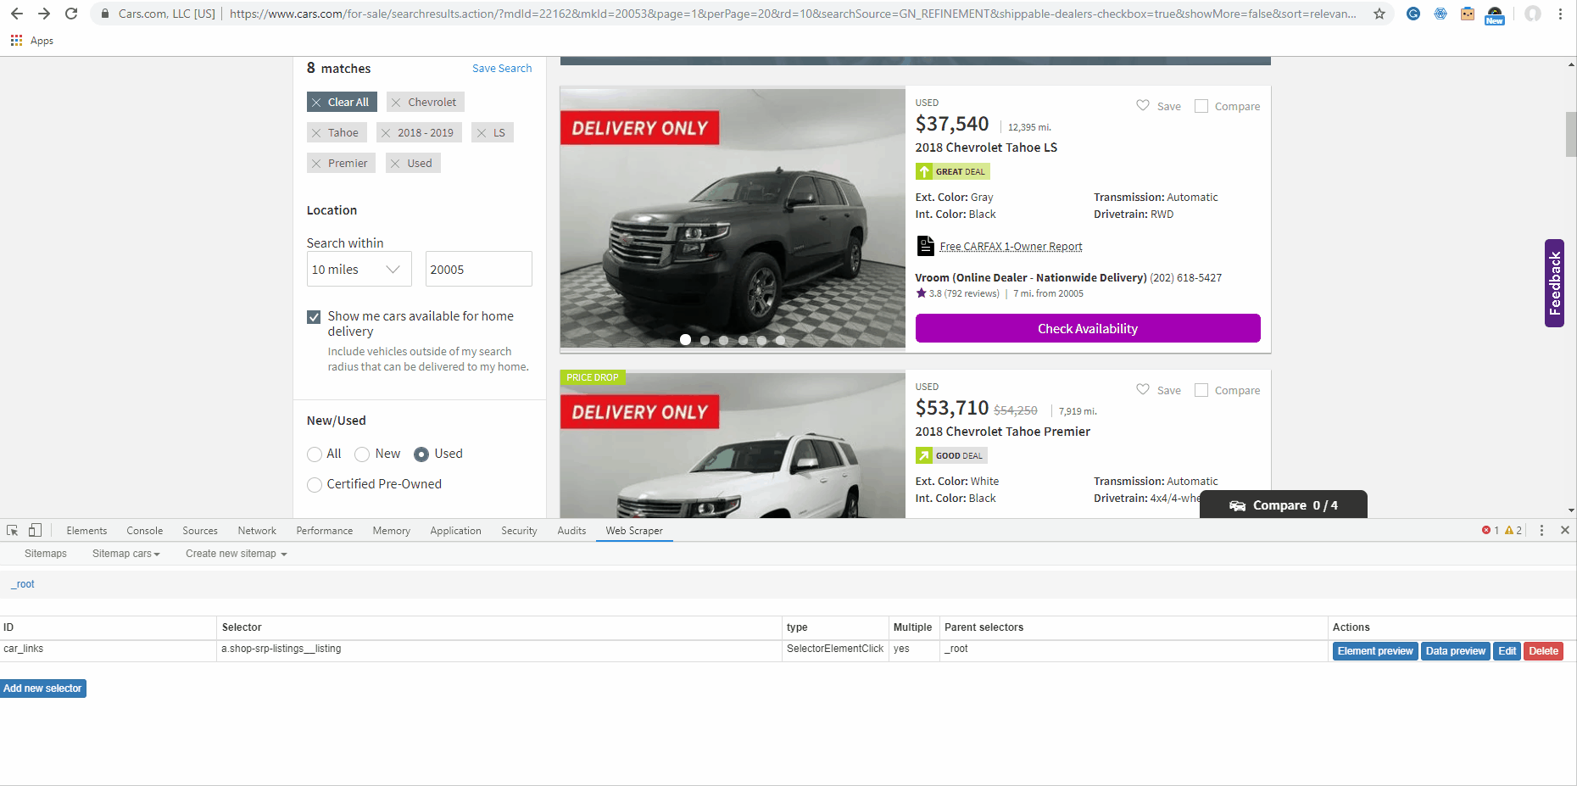Image resolution: width=1577 pixels, height=786 pixels.
Task: Click Data preview for car_links selector
Action: click(x=1455, y=651)
